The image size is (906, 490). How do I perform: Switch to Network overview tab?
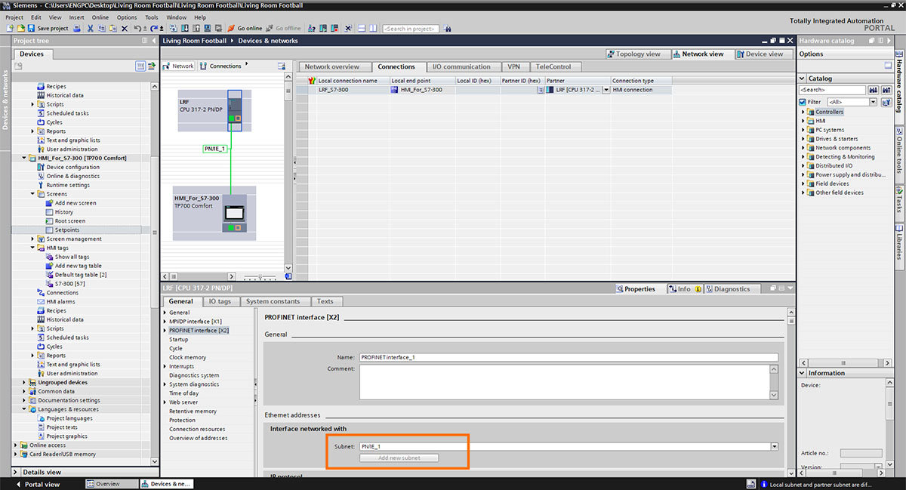tap(331, 66)
